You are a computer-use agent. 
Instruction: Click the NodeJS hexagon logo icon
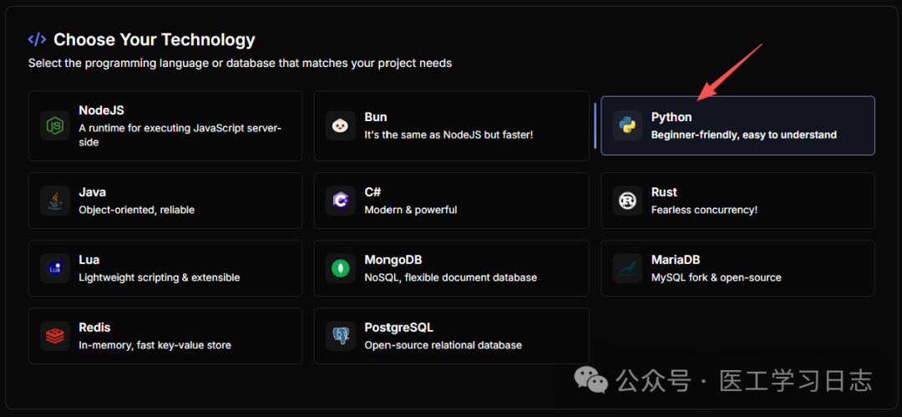pos(55,126)
